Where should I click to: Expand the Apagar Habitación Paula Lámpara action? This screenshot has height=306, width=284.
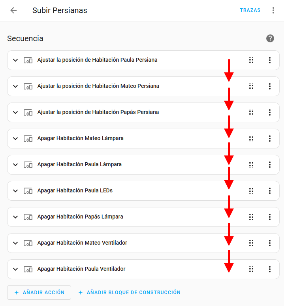click(x=15, y=165)
